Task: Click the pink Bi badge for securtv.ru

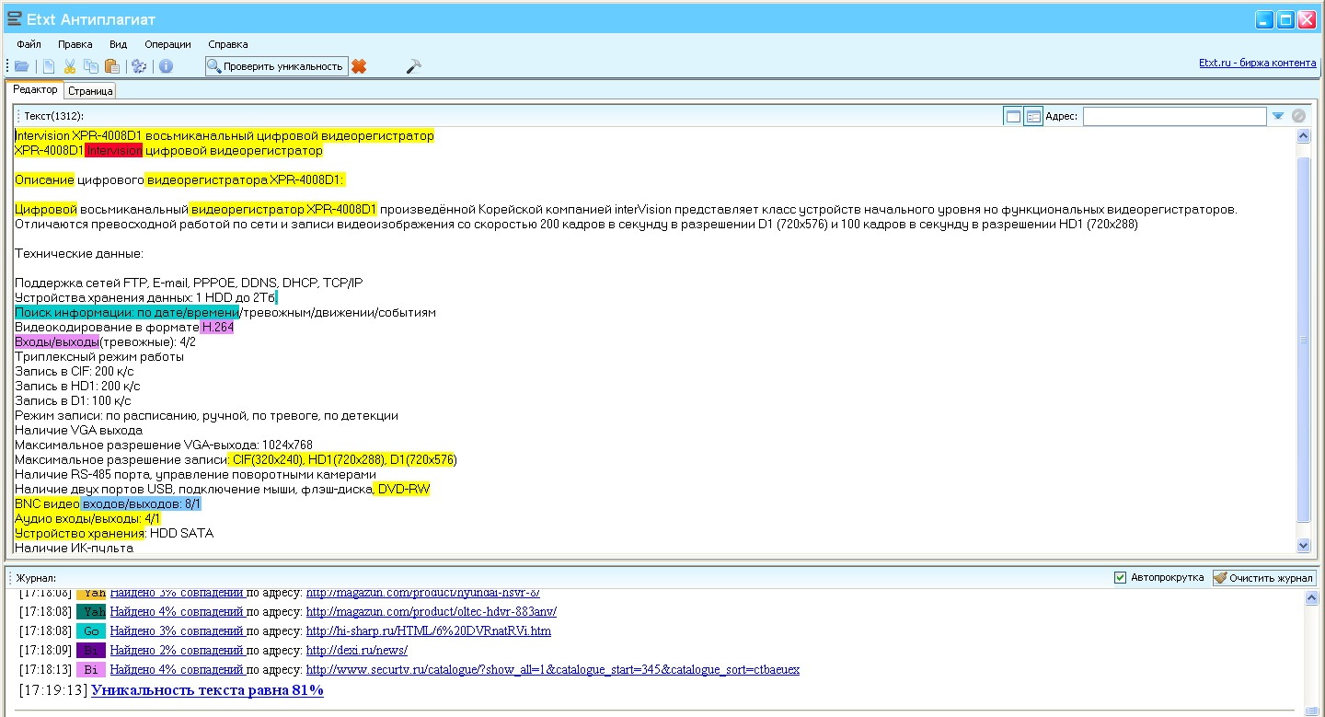Action: (x=91, y=669)
